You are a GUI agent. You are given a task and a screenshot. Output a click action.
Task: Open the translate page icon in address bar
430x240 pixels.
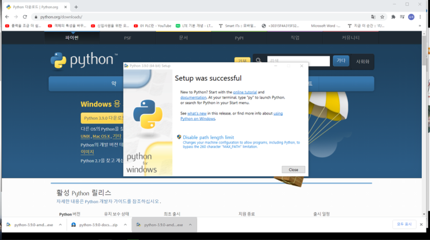tap(373, 17)
